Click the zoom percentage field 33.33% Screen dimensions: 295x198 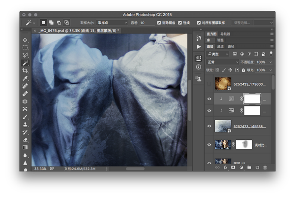coord(40,169)
